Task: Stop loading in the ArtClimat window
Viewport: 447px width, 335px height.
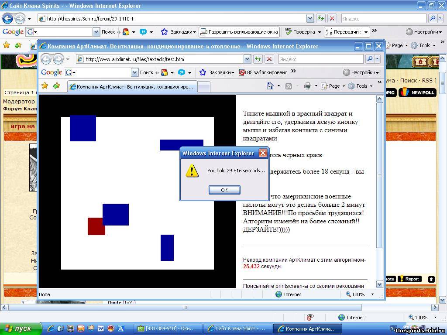Action: [269, 59]
